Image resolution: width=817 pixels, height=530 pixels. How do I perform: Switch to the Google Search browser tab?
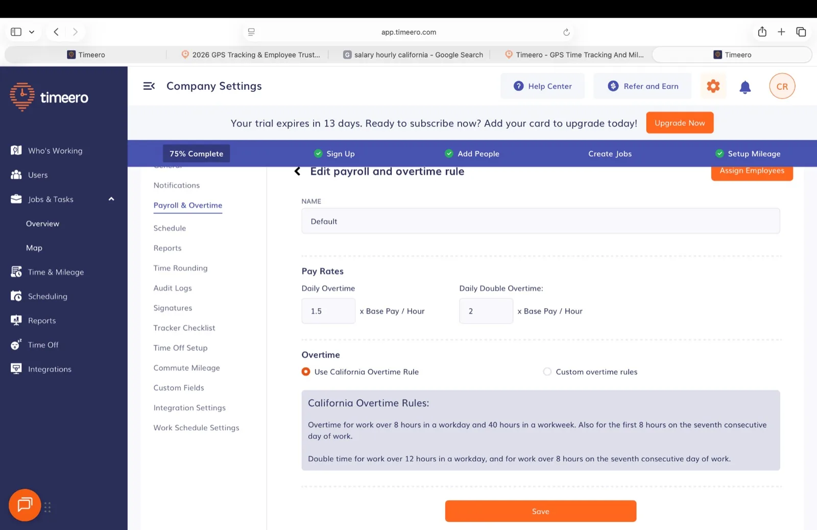(413, 55)
